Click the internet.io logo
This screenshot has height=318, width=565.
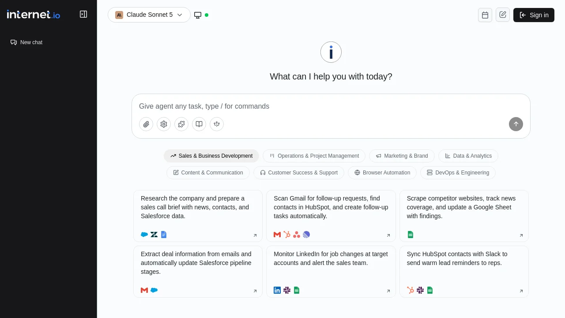34,14
